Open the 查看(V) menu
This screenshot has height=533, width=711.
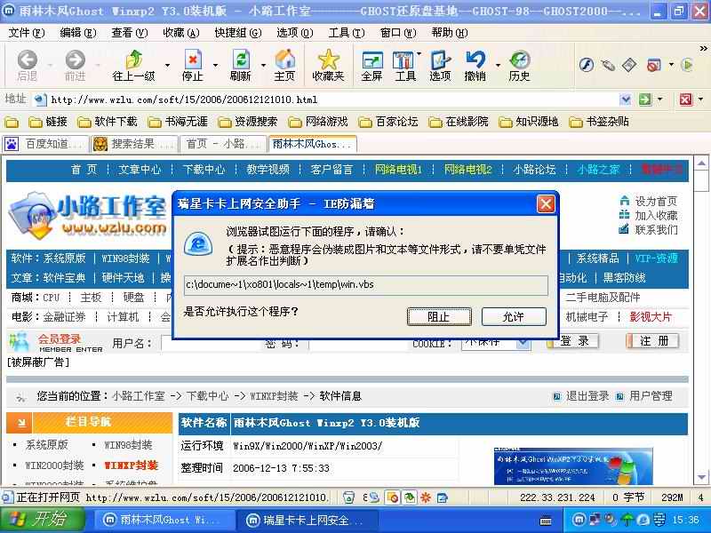(x=130, y=33)
